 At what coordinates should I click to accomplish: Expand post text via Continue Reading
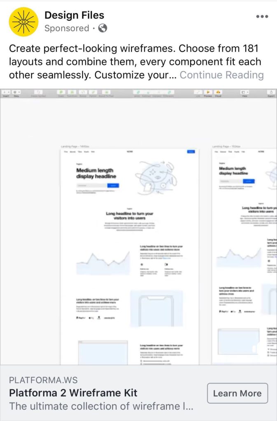coord(222,75)
